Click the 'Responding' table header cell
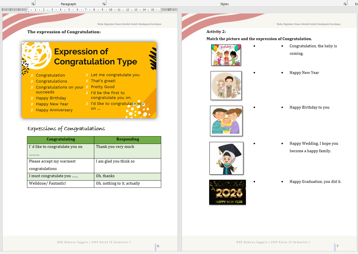Image resolution: width=358 pixels, height=254 pixels. point(128,140)
